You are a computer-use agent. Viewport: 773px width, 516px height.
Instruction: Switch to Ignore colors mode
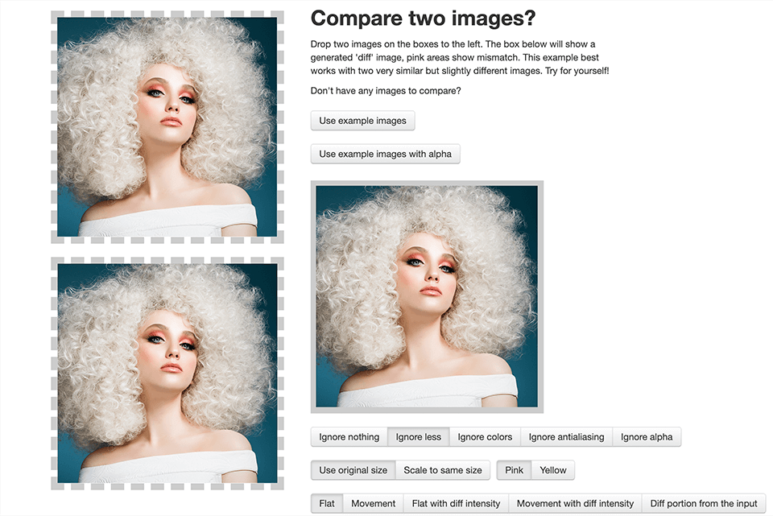coord(485,437)
